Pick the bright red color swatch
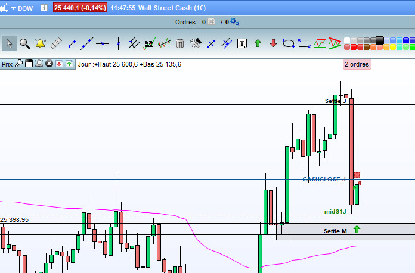Image resolution: width=415 pixels, height=273 pixels. 354,47
